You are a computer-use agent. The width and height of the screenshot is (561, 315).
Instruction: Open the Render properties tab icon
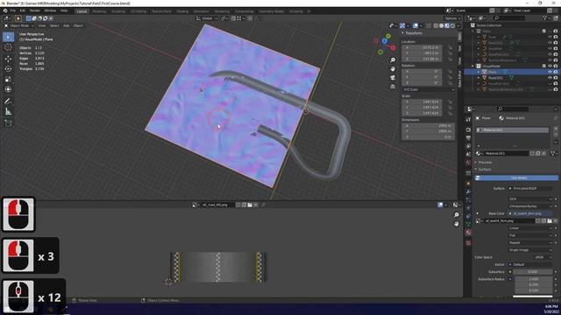tap(468, 130)
